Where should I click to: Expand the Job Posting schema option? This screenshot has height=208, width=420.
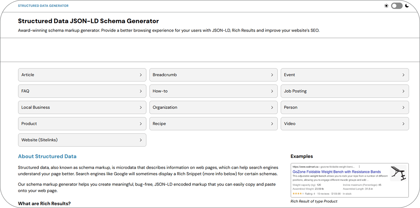pyautogui.click(x=345, y=91)
